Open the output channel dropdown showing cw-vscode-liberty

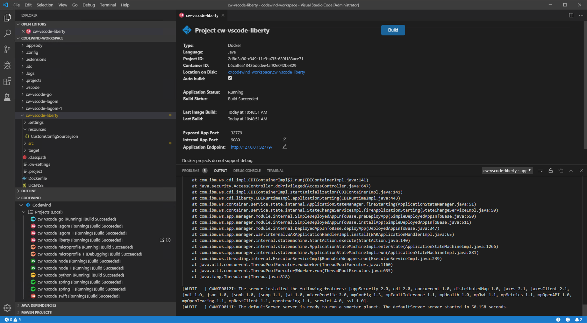[507, 171]
